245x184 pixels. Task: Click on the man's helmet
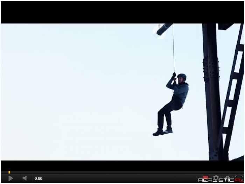182,76
